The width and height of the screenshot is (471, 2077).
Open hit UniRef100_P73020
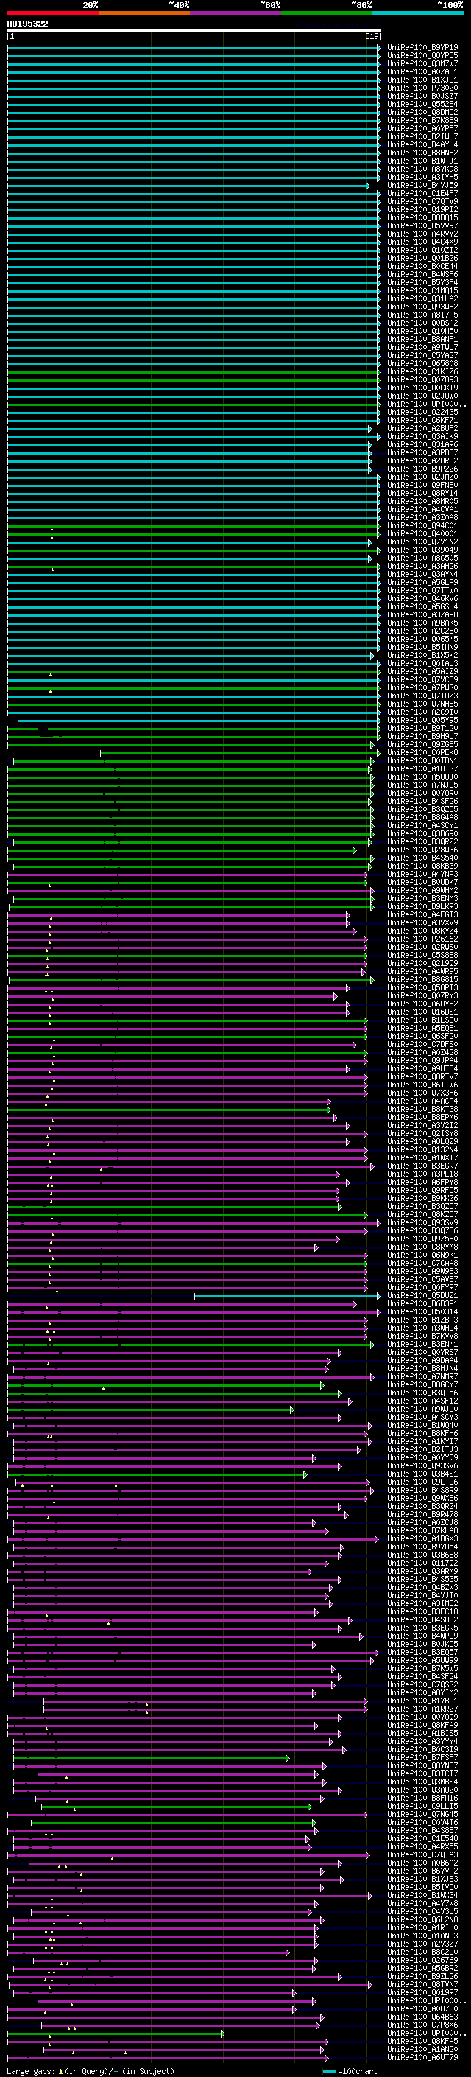422,88
